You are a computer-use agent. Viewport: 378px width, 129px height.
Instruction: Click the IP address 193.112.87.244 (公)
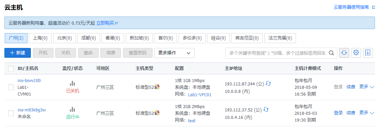click(x=244, y=84)
